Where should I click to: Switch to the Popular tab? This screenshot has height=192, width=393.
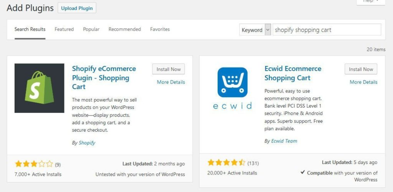[91, 29]
